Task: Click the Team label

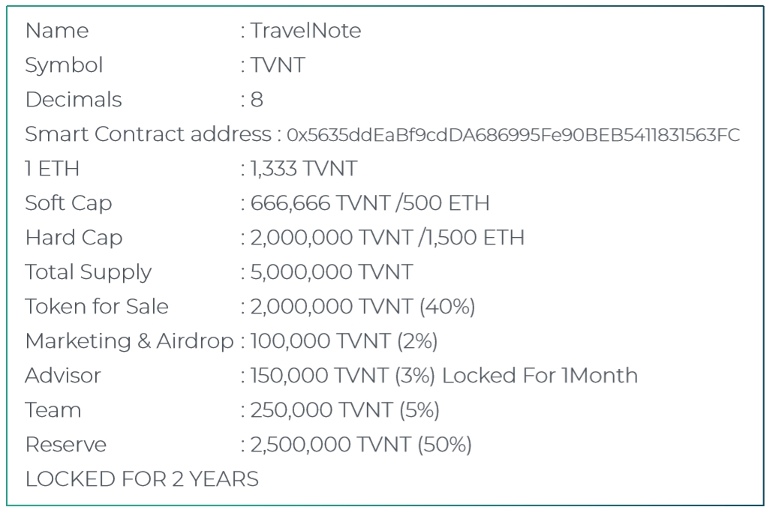Action: point(53,409)
